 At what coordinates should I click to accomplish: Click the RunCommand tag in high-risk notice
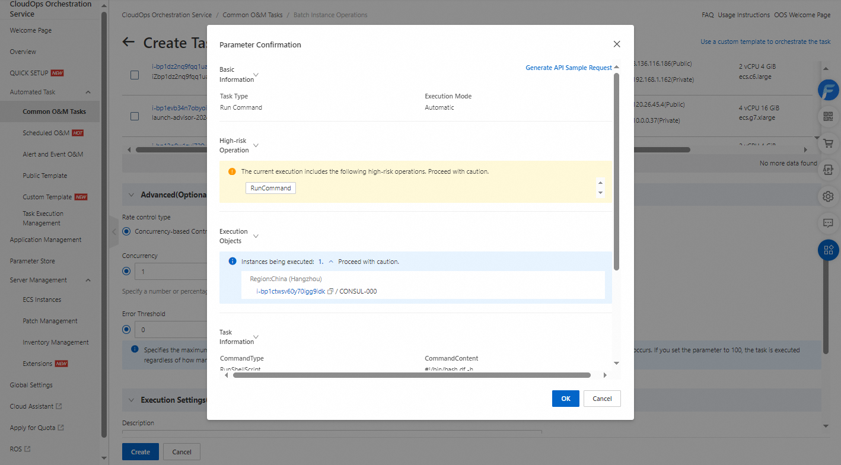pos(271,188)
